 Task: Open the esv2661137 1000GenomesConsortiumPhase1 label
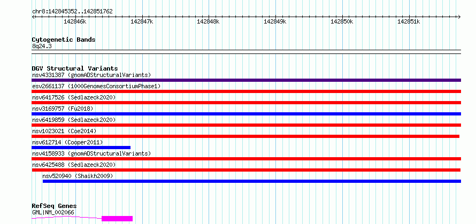[96, 86]
